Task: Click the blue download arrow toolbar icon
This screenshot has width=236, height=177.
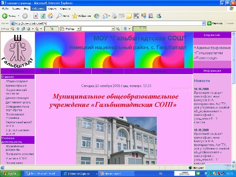Action: click(144, 16)
